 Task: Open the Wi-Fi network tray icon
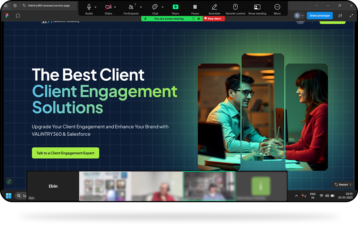pos(321,196)
